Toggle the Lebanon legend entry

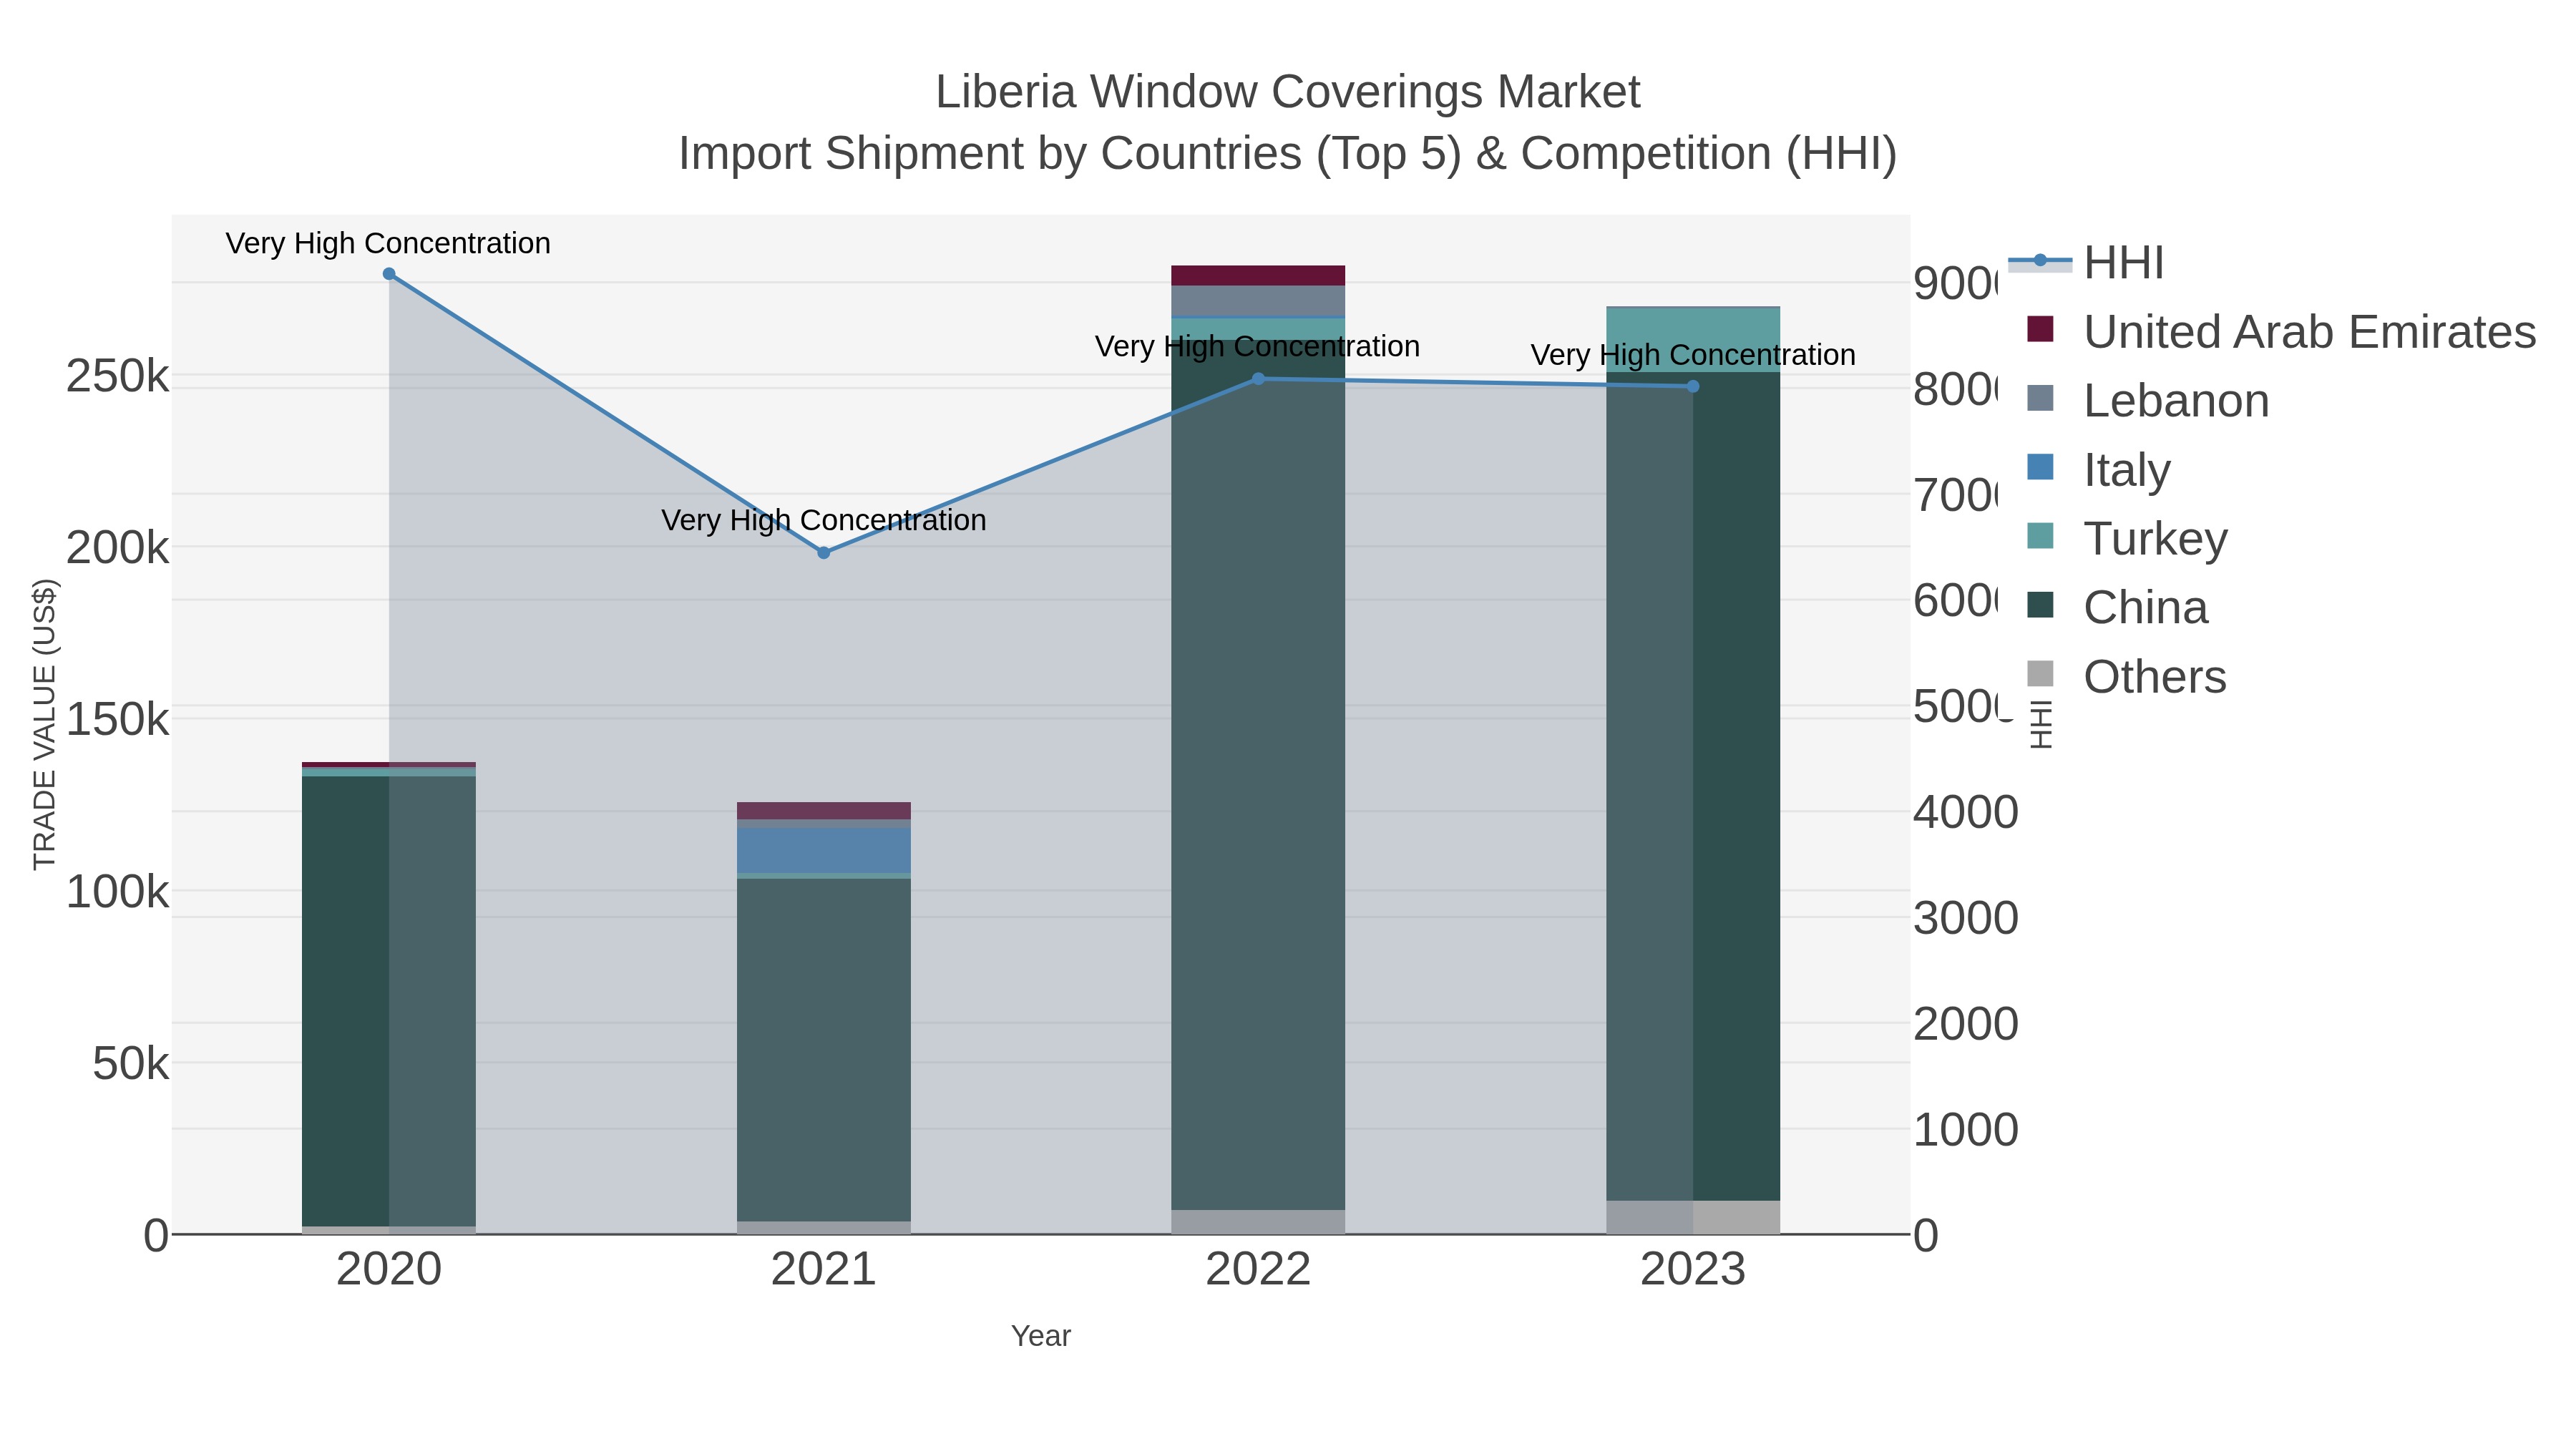2148,401
